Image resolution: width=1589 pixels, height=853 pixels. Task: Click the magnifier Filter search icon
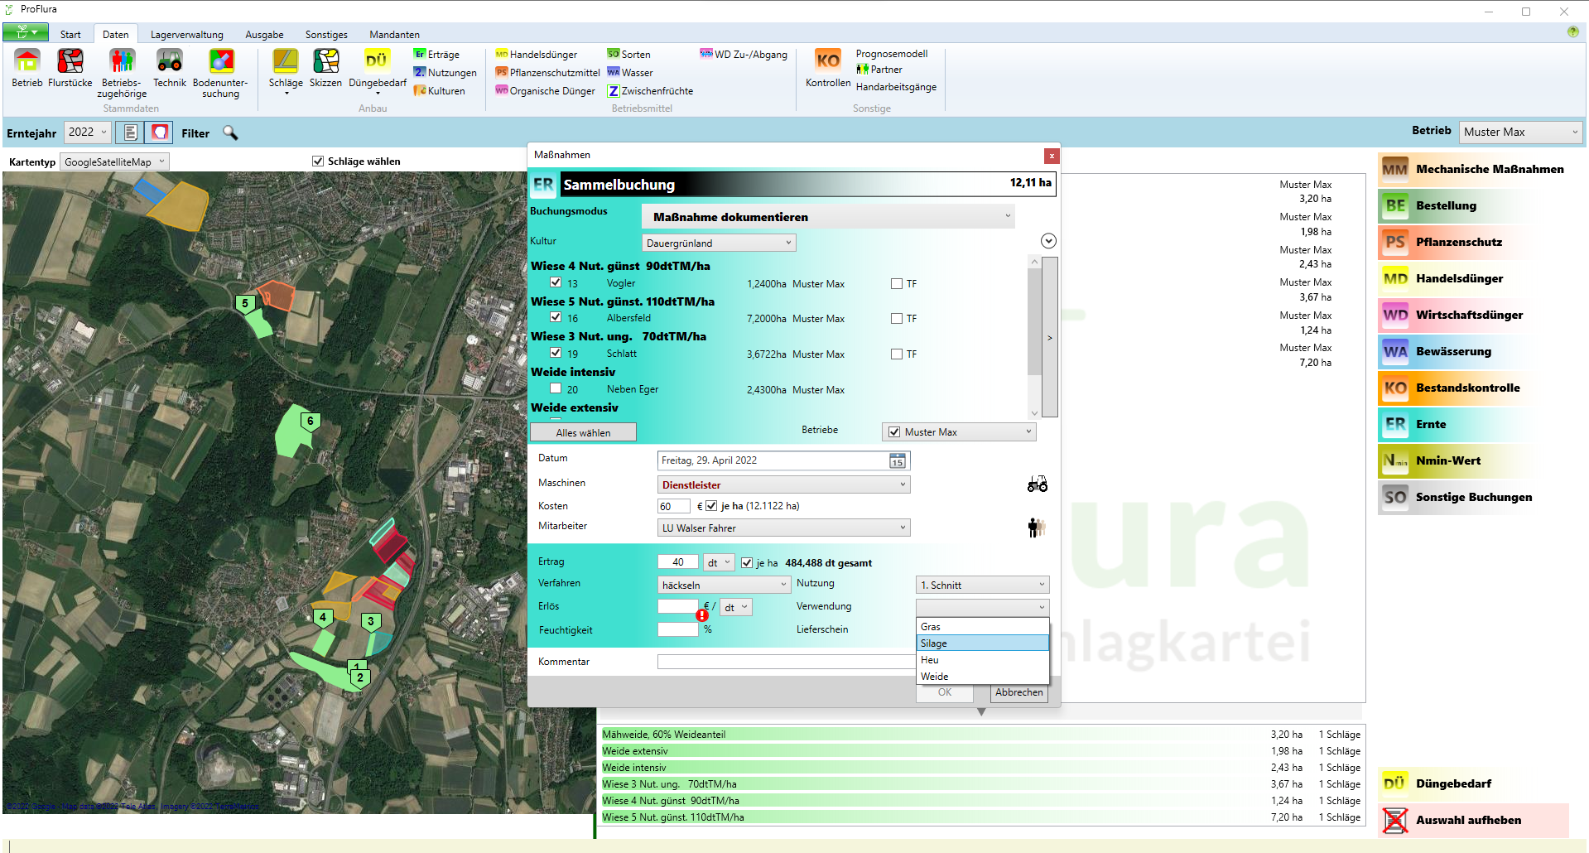pos(230,133)
